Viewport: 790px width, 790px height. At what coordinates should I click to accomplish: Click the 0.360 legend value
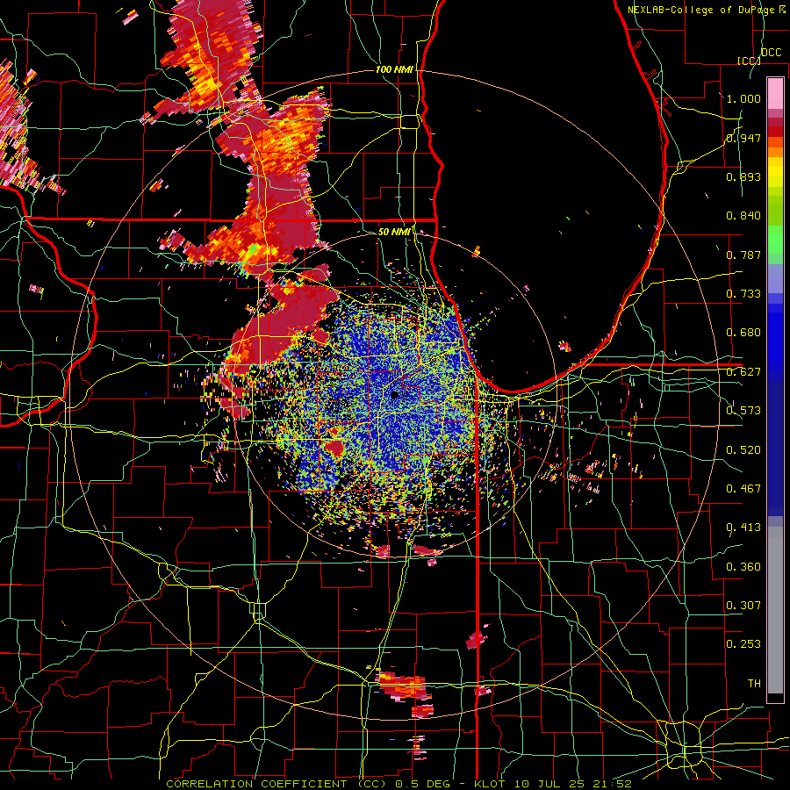[x=743, y=567]
